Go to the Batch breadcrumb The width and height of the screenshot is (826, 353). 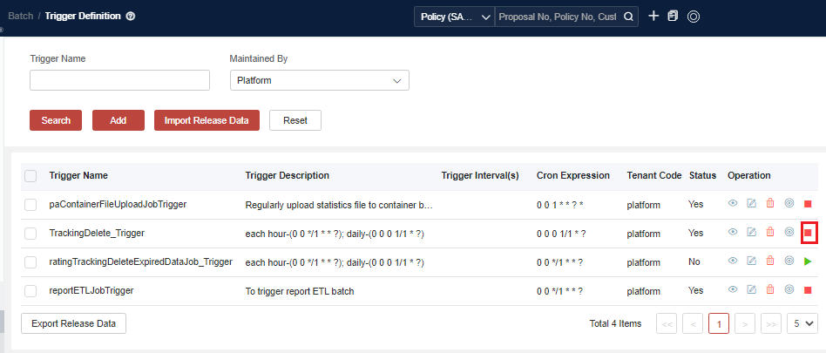tap(20, 17)
